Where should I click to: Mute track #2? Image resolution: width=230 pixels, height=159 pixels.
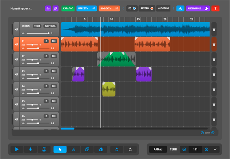click(16, 59)
